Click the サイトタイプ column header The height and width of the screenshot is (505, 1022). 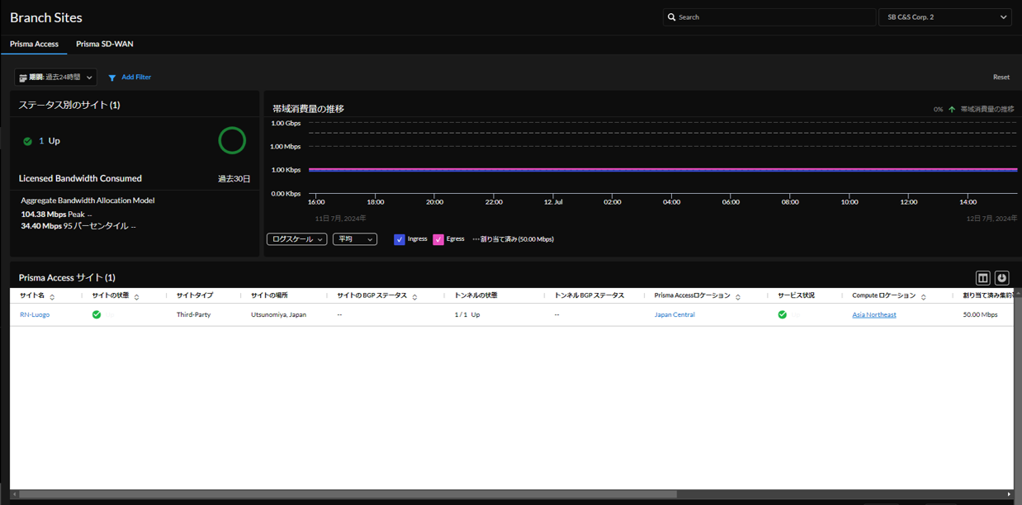click(195, 295)
